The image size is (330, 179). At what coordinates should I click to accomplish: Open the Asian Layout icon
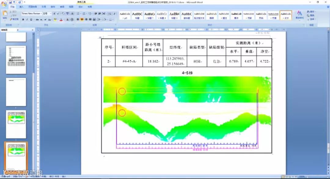(104, 13)
